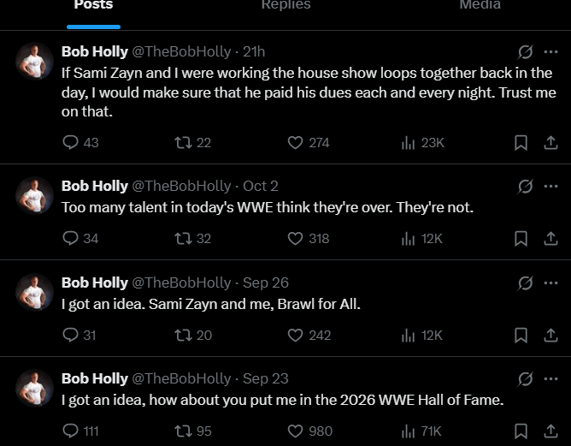Share the Hall of Fame tweet
This screenshot has height=446, width=571.
coord(550,431)
